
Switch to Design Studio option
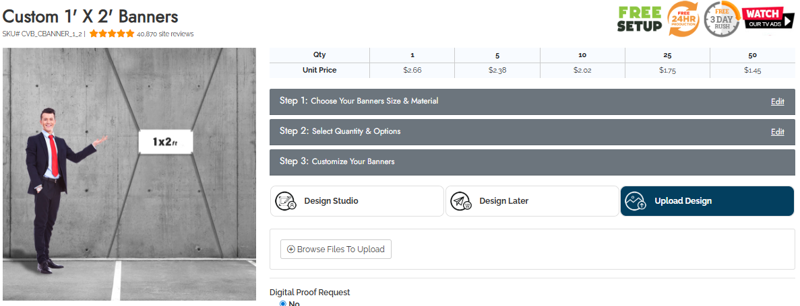[357, 201]
